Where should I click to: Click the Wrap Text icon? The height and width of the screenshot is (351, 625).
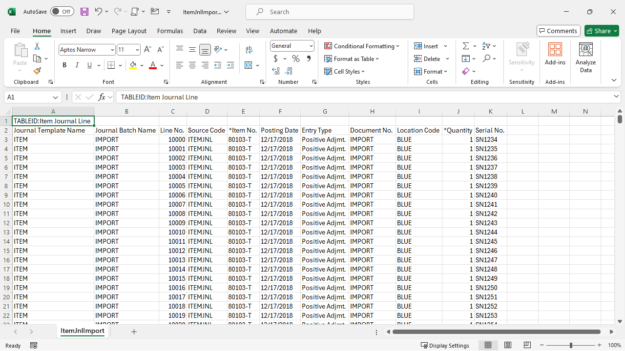coord(249,49)
